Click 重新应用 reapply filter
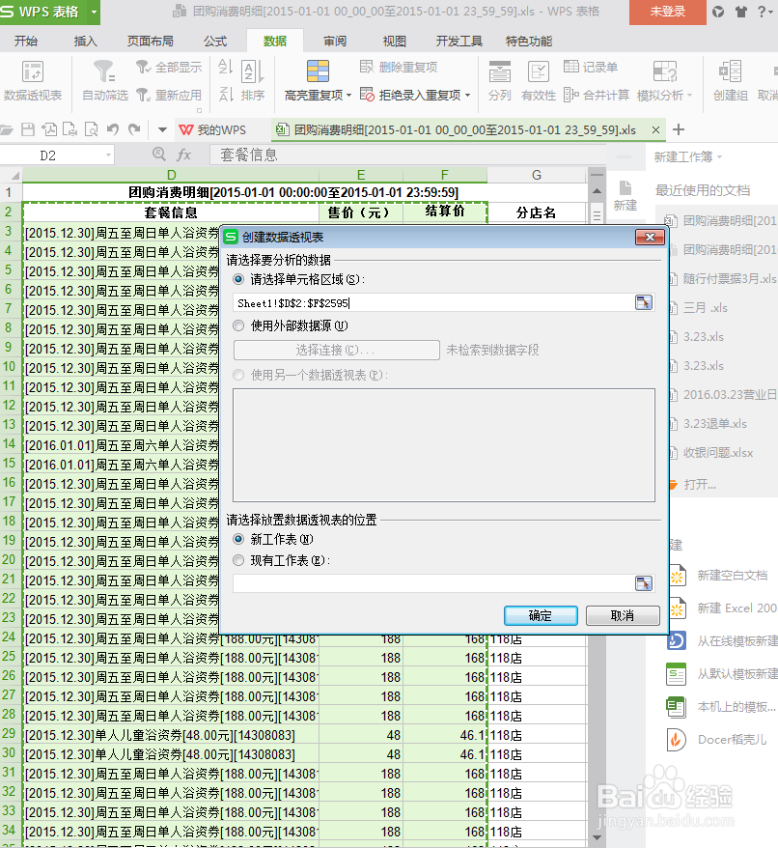Viewport: 778px width, 848px height. [x=169, y=96]
